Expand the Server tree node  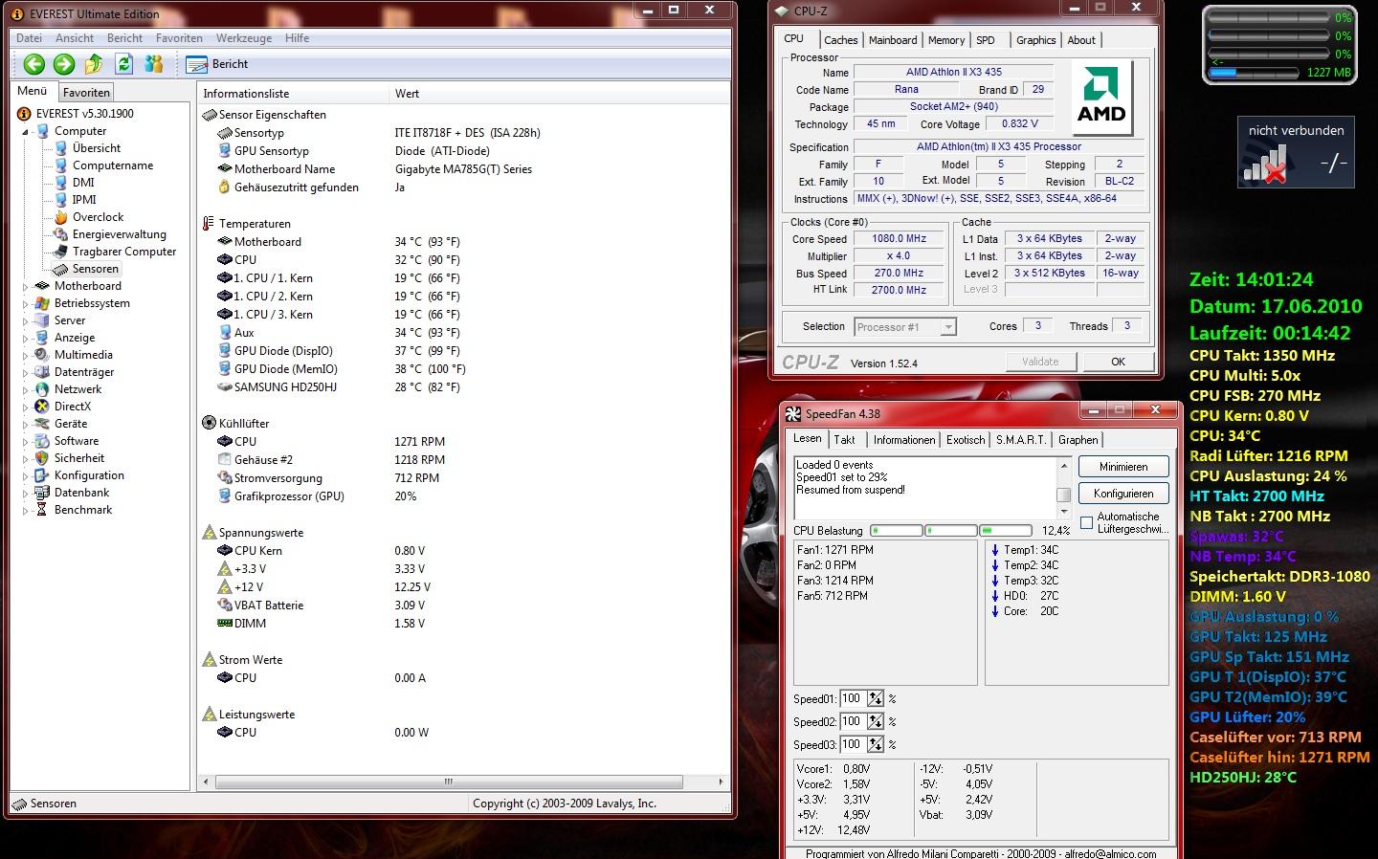[x=26, y=320]
